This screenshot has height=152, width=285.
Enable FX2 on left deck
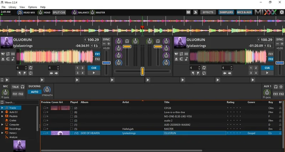click(x=97, y=59)
